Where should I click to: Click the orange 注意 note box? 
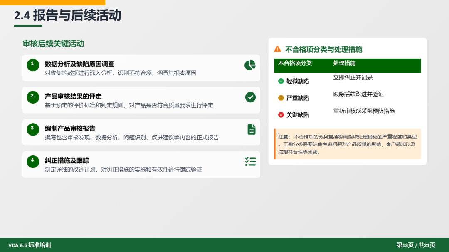348,144
